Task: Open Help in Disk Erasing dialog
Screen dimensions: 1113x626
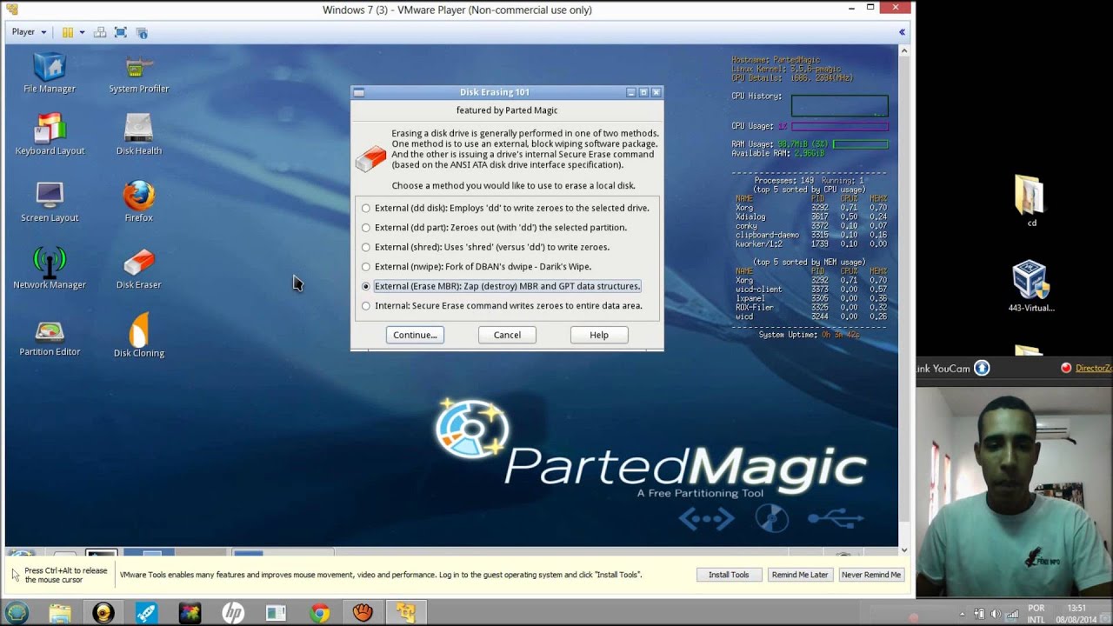Action: pos(599,335)
